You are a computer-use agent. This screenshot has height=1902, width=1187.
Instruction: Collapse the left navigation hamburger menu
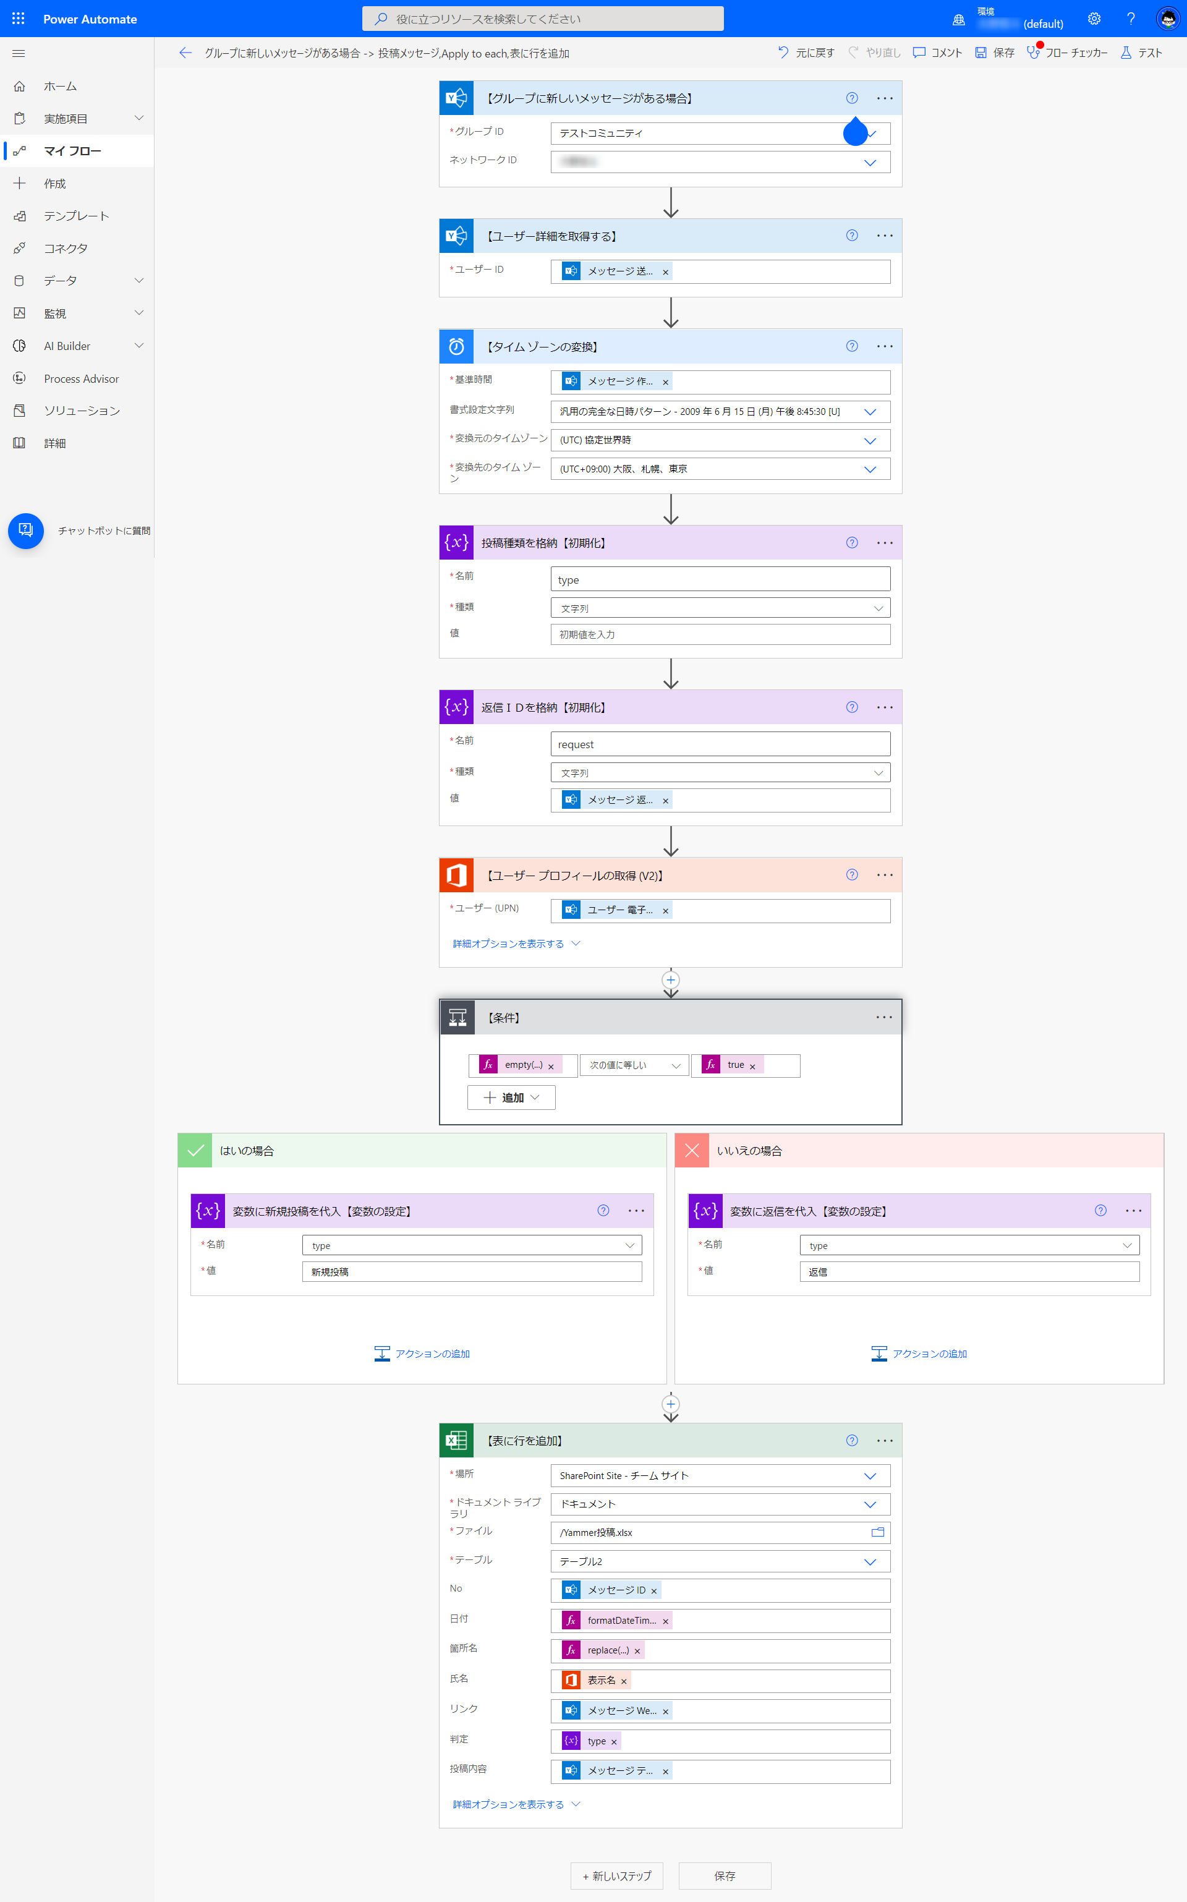[x=19, y=53]
